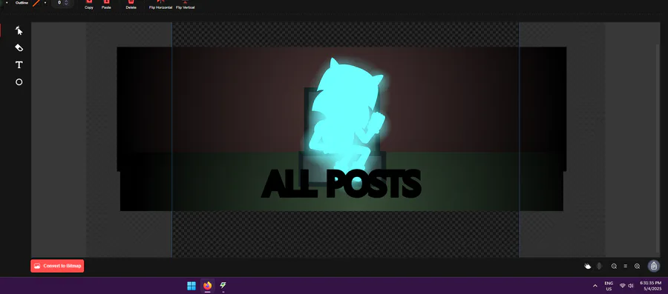Image resolution: width=668 pixels, height=294 pixels.
Task: Select the Text tool
Action: coord(19,64)
